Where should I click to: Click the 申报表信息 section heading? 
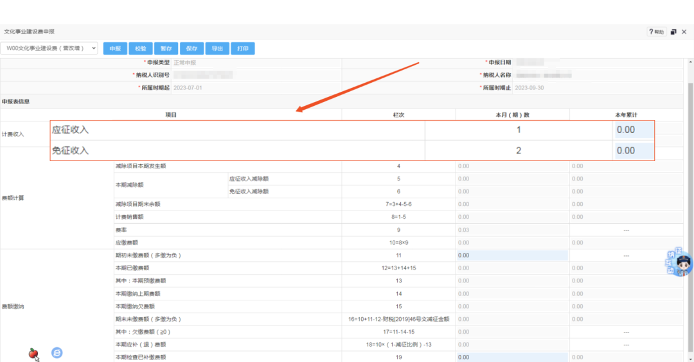[16, 101]
